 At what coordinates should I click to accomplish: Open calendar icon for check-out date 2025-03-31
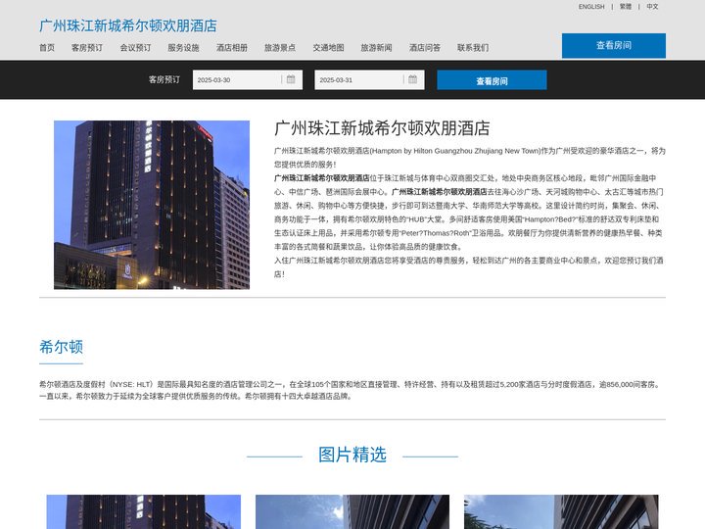(x=413, y=79)
